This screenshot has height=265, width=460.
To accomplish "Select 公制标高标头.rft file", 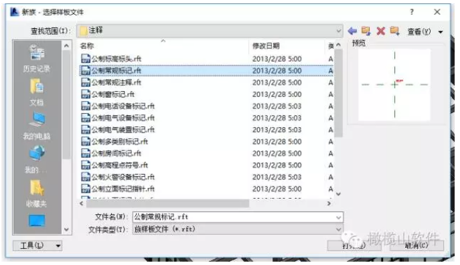I will tap(206, 59).
